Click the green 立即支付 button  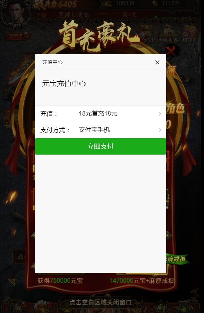tap(101, 146)
